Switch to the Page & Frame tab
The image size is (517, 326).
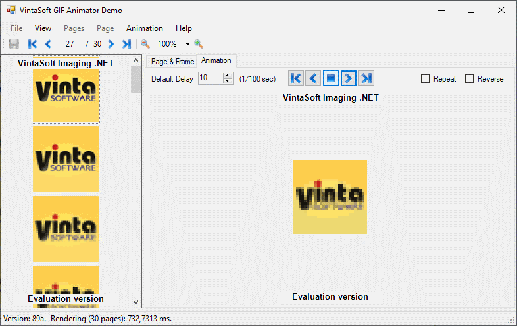coord(172,62)
